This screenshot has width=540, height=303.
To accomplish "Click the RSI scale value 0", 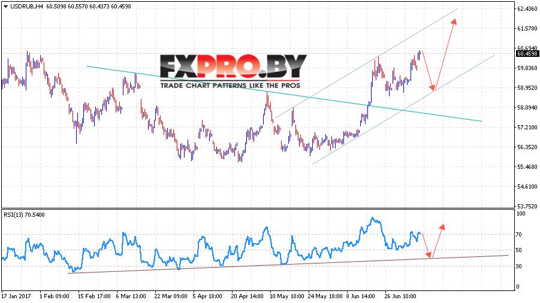I will (518, 287).
